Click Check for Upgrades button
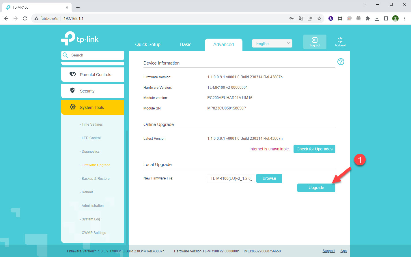 click(314, 149)
